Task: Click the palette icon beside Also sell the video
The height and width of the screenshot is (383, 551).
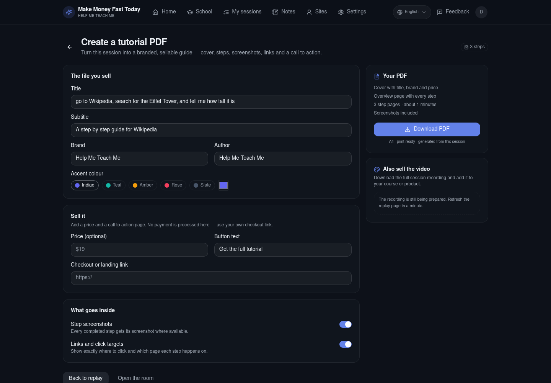Action: click(377, 169)
